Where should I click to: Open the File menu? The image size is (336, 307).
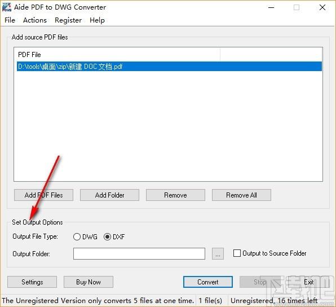pos(10,20)
